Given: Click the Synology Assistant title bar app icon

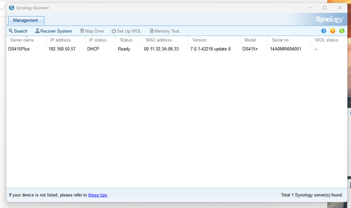Looking at the screenshot, I should coord(12,8).
